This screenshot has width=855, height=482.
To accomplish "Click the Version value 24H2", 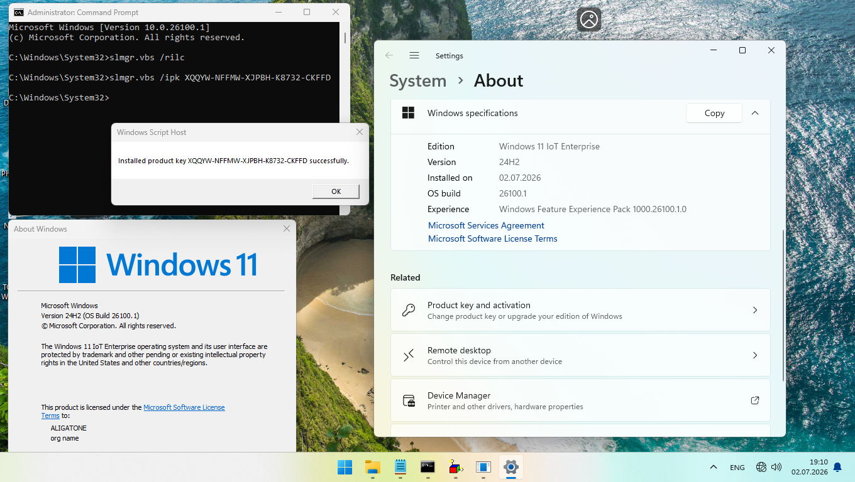I will point(509,162).
